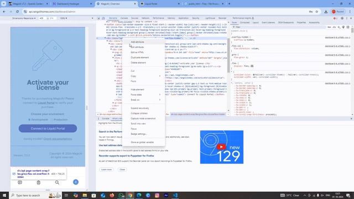Open Event Listeners tab
The width and height of the screenshot is (354, 199).
click(268, 23)
